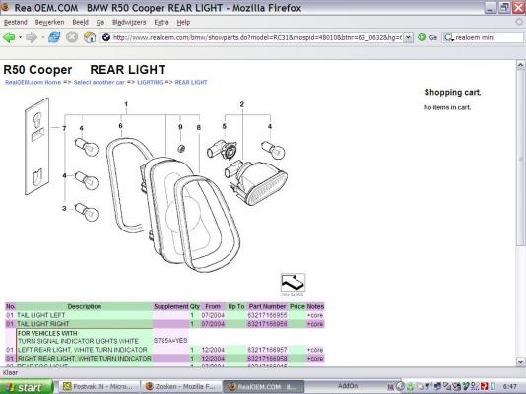Expand hidden system tray icons arrow

tap(400, 387)
